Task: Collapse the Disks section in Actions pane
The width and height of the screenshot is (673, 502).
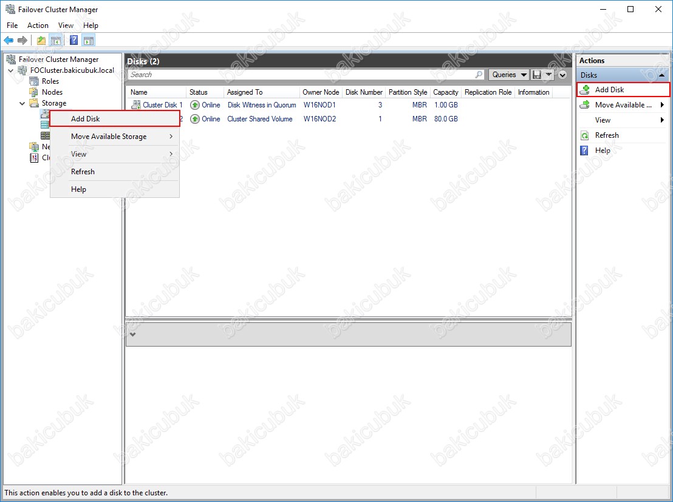Action: [x=662, y=75]
